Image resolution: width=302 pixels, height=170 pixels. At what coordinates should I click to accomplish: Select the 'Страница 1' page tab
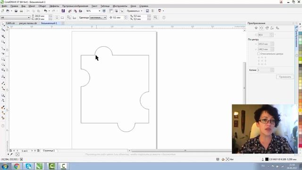point(49,151)
